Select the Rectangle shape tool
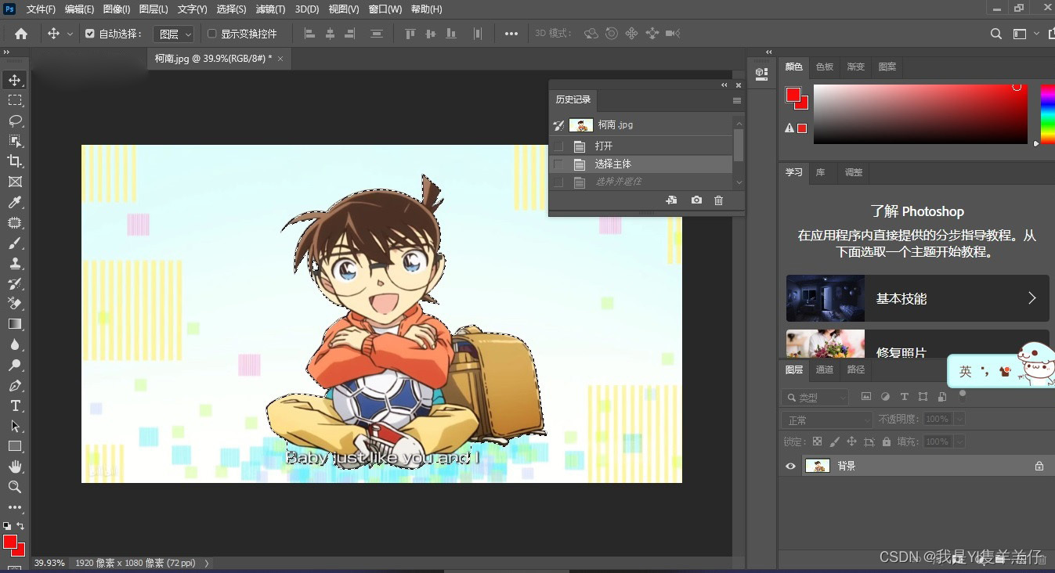The image size is (1055, 573). tap(15, 446)
